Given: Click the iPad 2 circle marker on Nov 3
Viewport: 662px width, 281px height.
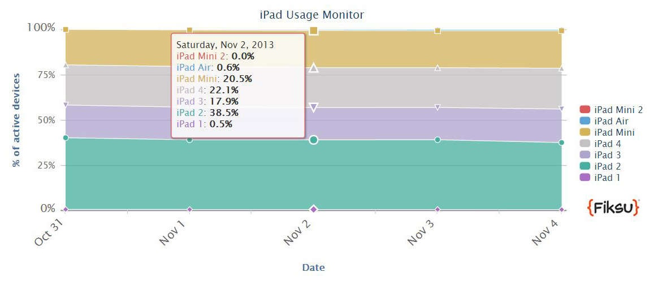Looking at the screenshot, I should click(x=438, y=140).
